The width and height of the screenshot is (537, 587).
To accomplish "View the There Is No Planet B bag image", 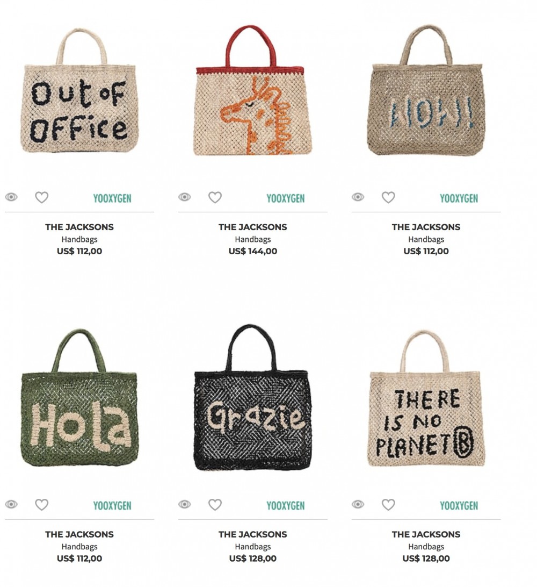I will click(426, 398).
